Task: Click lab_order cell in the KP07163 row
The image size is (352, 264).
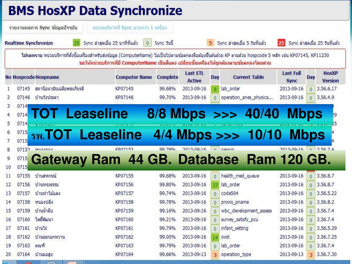Action: [230, 245]
